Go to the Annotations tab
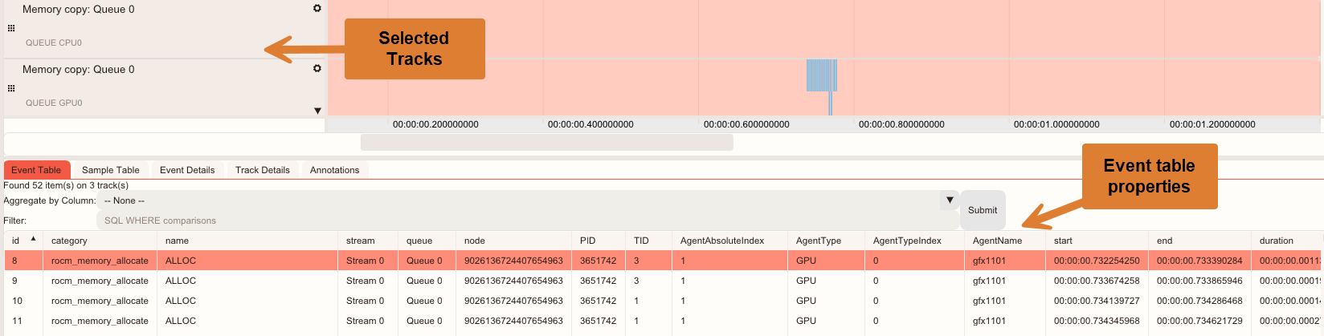This screenshot has height=336, width=1324. tap(334, 170)
